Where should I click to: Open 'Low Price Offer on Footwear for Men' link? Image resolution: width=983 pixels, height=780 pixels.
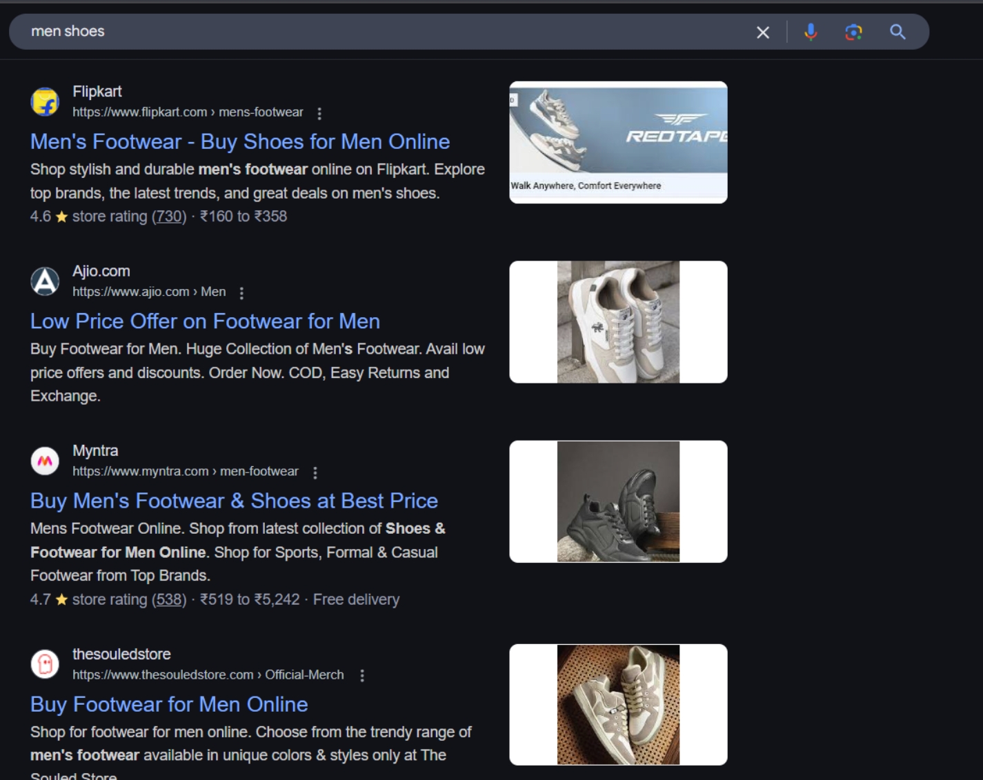pos(205,321)
